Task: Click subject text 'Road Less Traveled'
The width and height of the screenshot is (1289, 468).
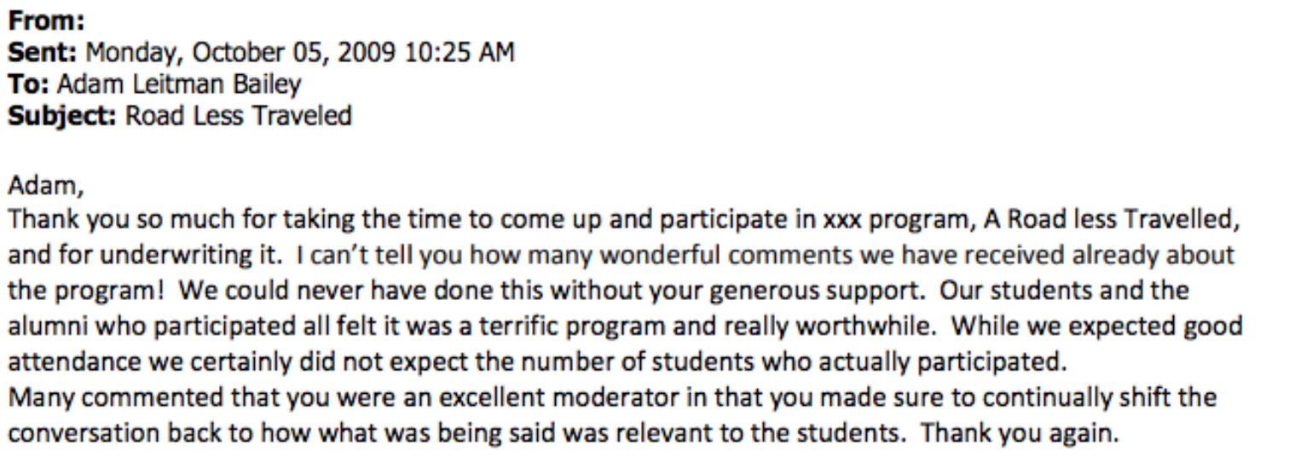Action: [240, 116]
